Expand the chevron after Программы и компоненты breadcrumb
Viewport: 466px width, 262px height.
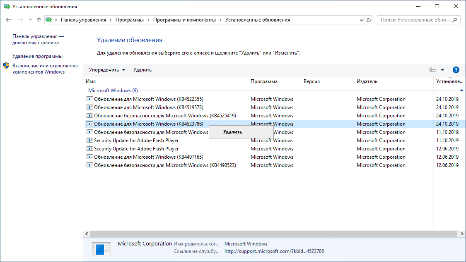(220, 20)
